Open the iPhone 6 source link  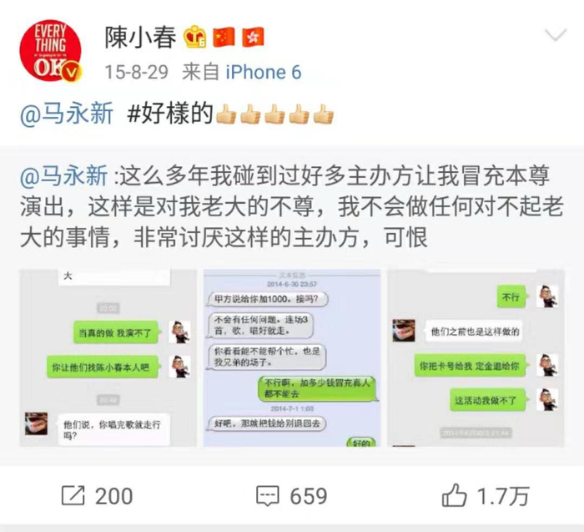pos(264,72)
